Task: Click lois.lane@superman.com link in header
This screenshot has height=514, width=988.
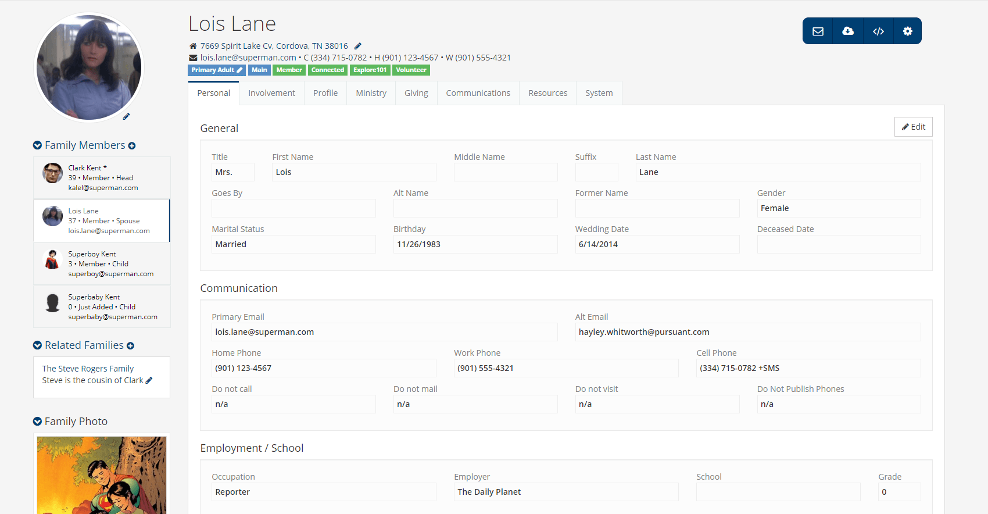Action: pyautogui.click(x=248, y=58)
